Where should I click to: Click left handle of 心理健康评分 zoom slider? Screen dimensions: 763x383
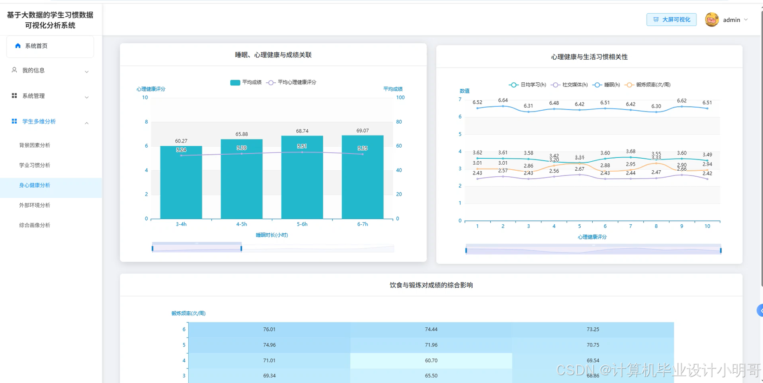(466, 250)
